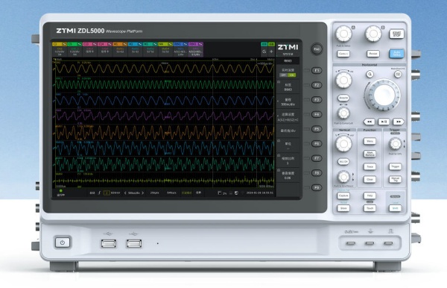
Task: Tap the Esc key beside the screen
Action: click(x=317, y=49)
